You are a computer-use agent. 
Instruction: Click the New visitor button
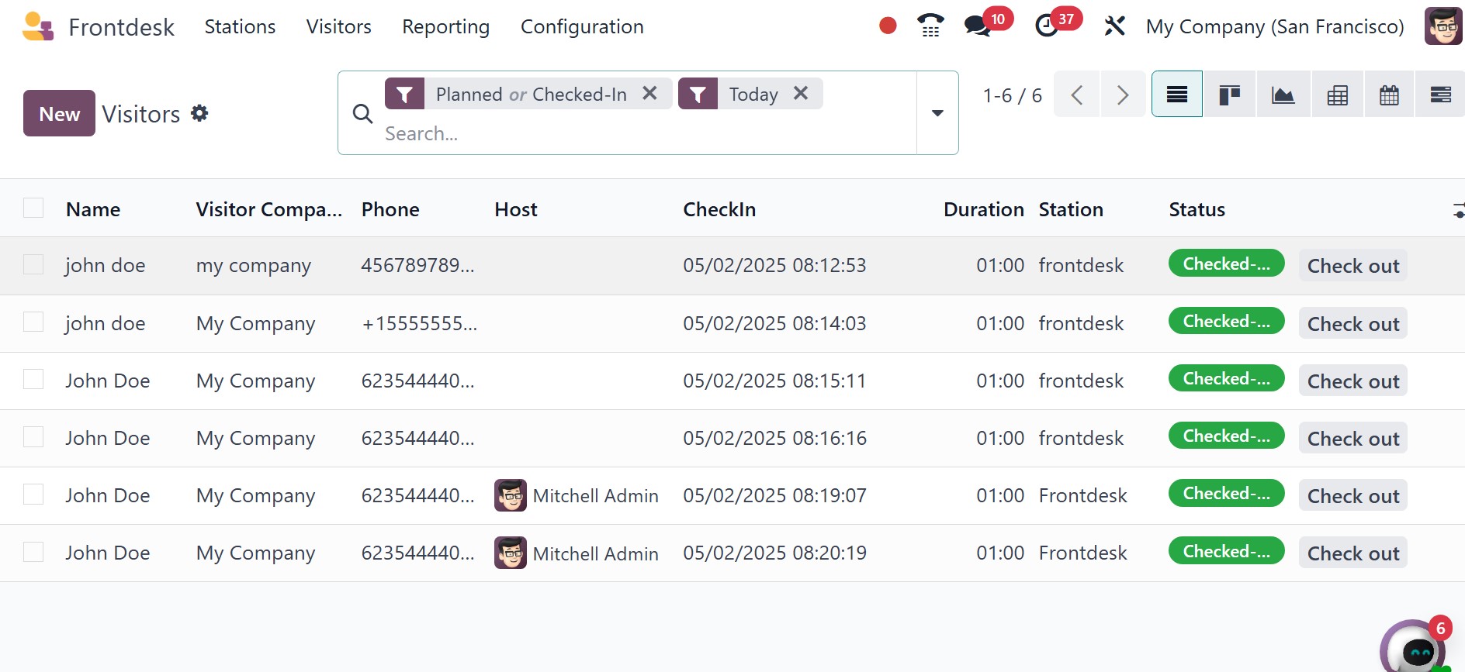(x=59, y=113)
